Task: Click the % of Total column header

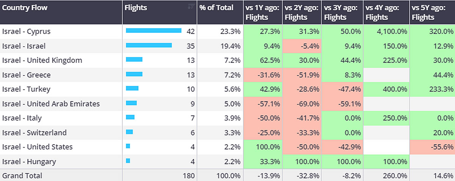Action: [x=215, y=7]
